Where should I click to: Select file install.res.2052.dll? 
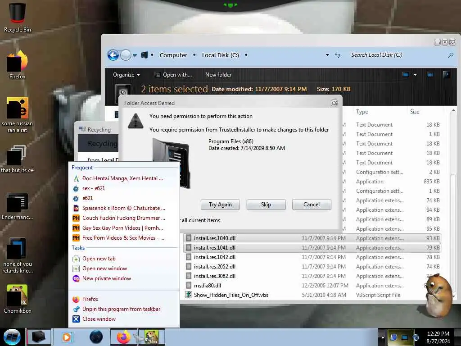312,267
